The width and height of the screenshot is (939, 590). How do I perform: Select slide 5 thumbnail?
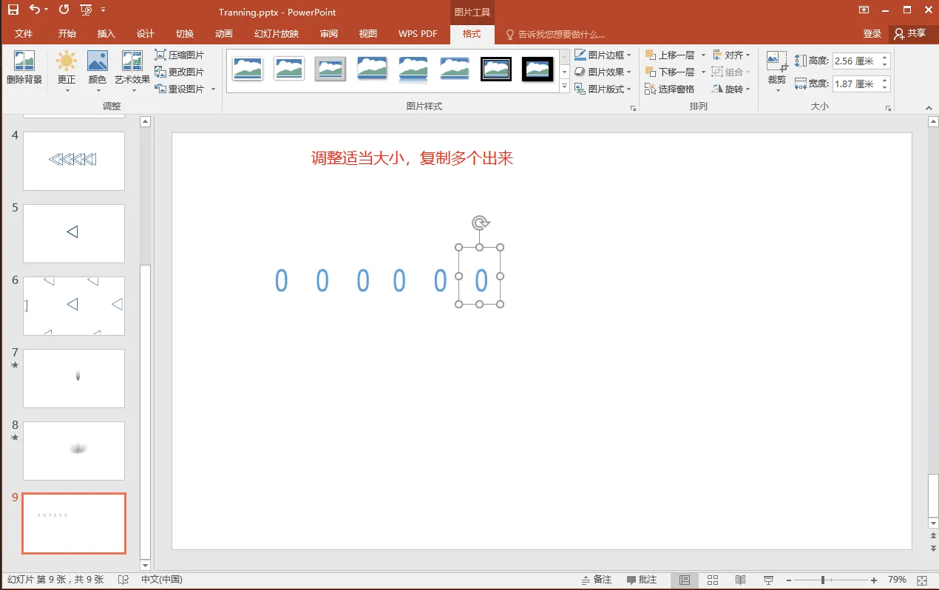pos(74,233)
